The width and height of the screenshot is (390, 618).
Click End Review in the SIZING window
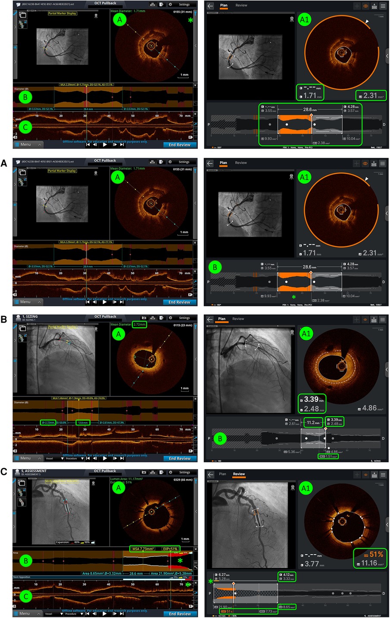180,459
